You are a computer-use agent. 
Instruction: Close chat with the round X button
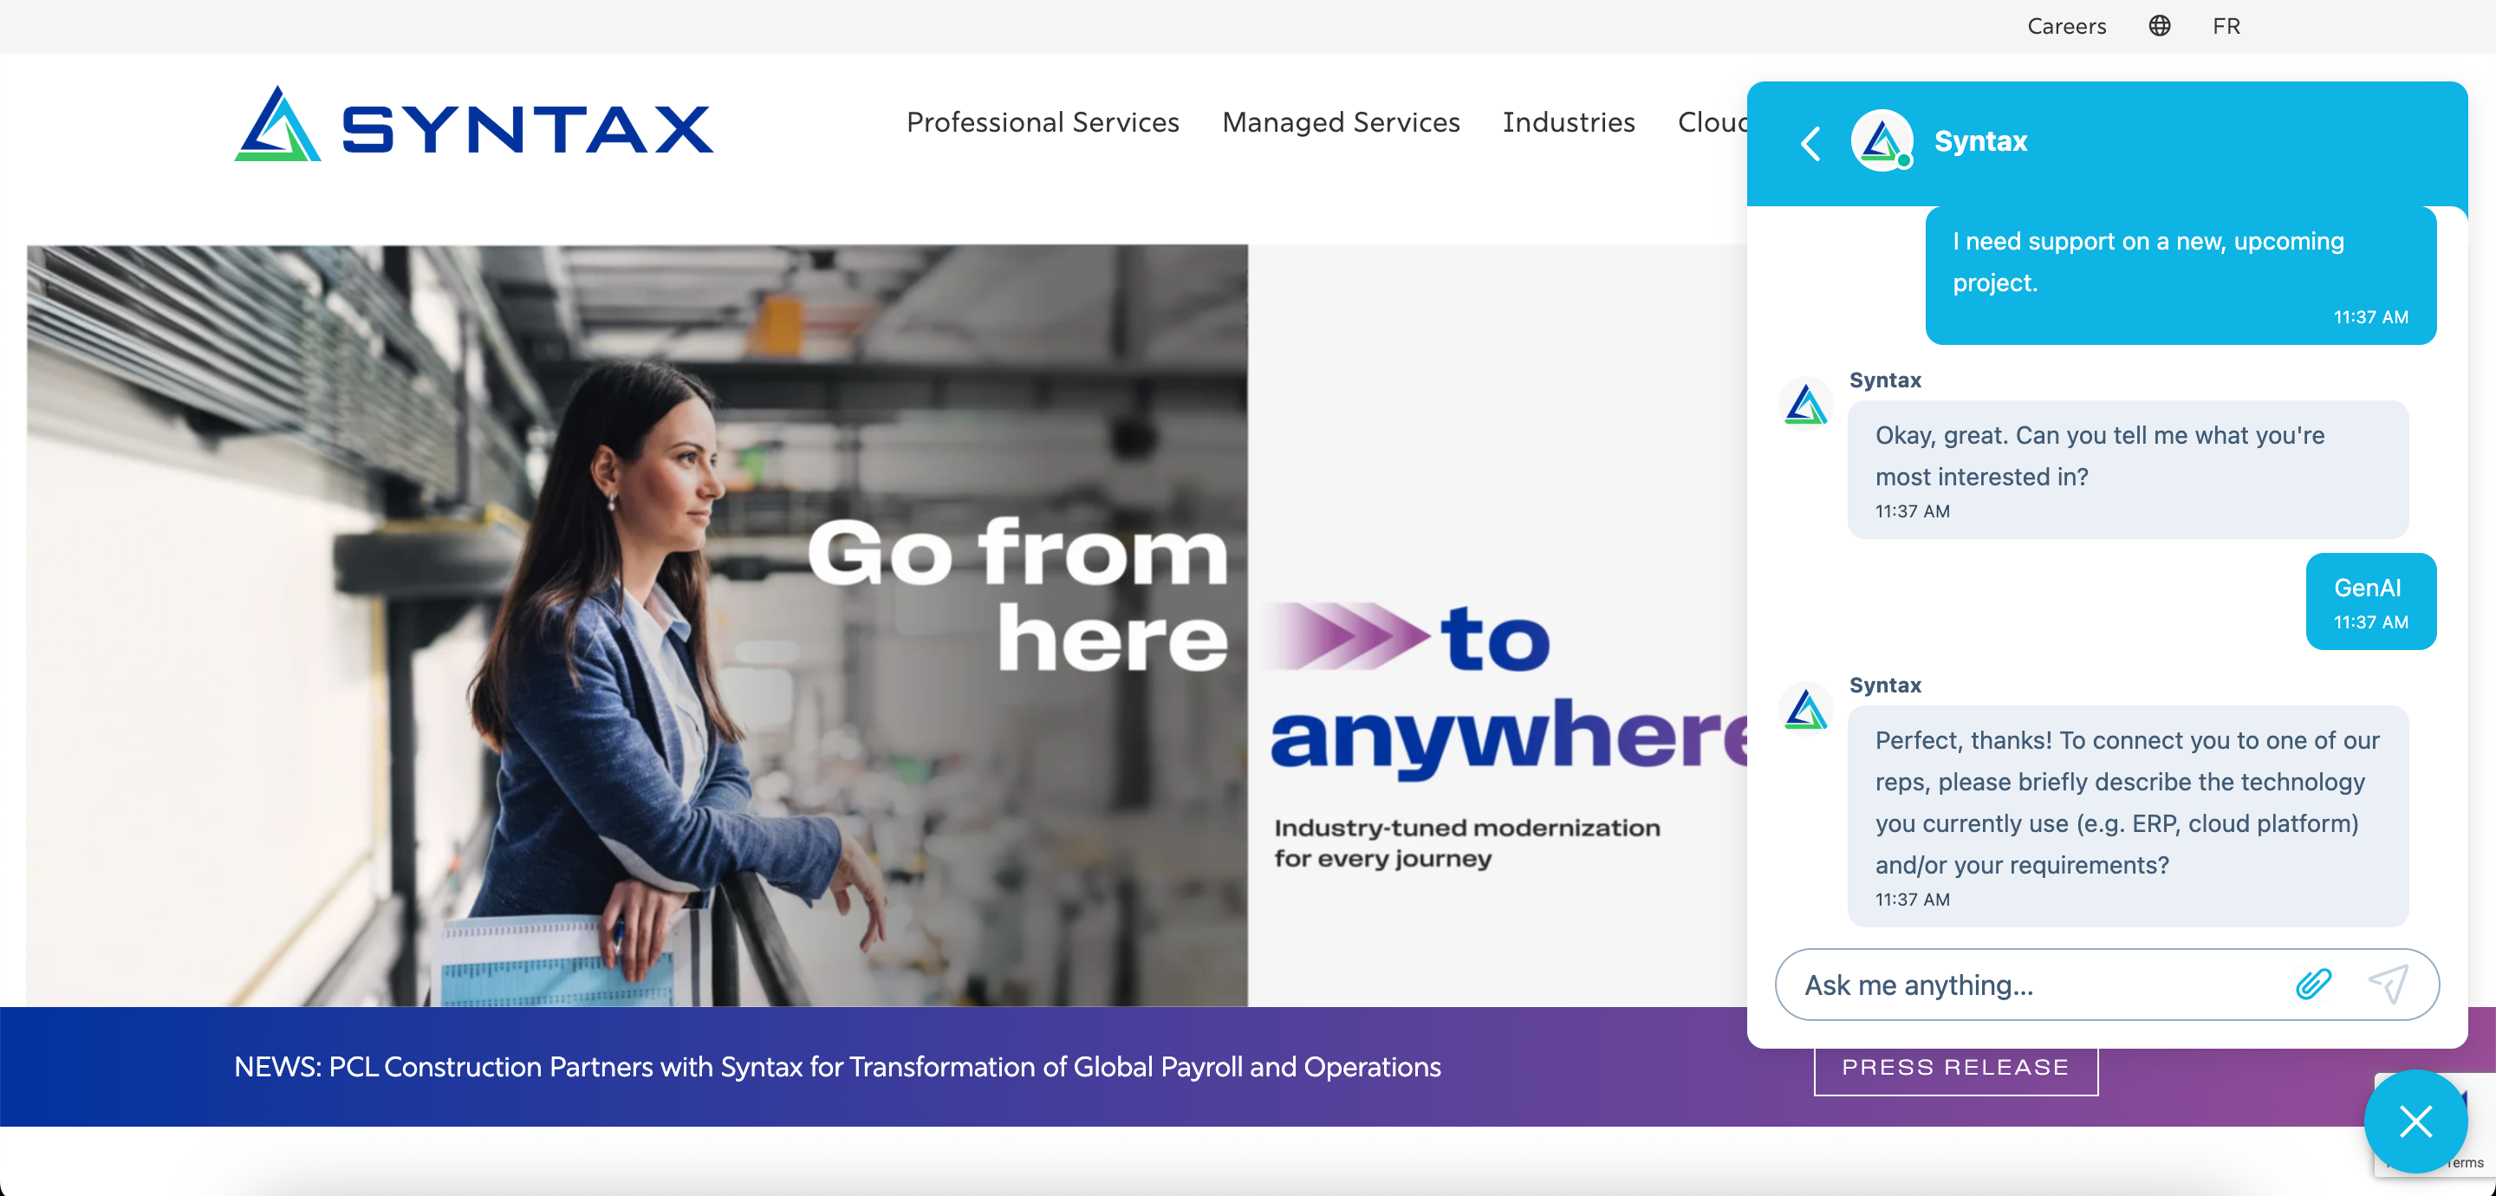pyautogui.click(x=2415, y=1121)
